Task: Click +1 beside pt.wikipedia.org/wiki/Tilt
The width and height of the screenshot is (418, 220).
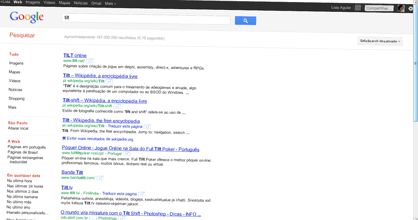Action: [x=109, y=81]
